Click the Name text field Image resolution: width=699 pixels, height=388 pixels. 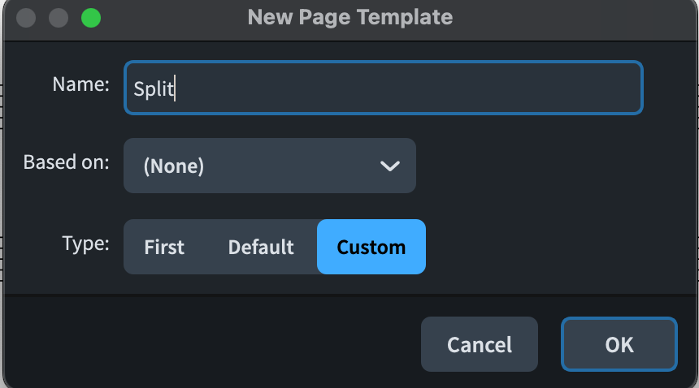tap(382, 88)
